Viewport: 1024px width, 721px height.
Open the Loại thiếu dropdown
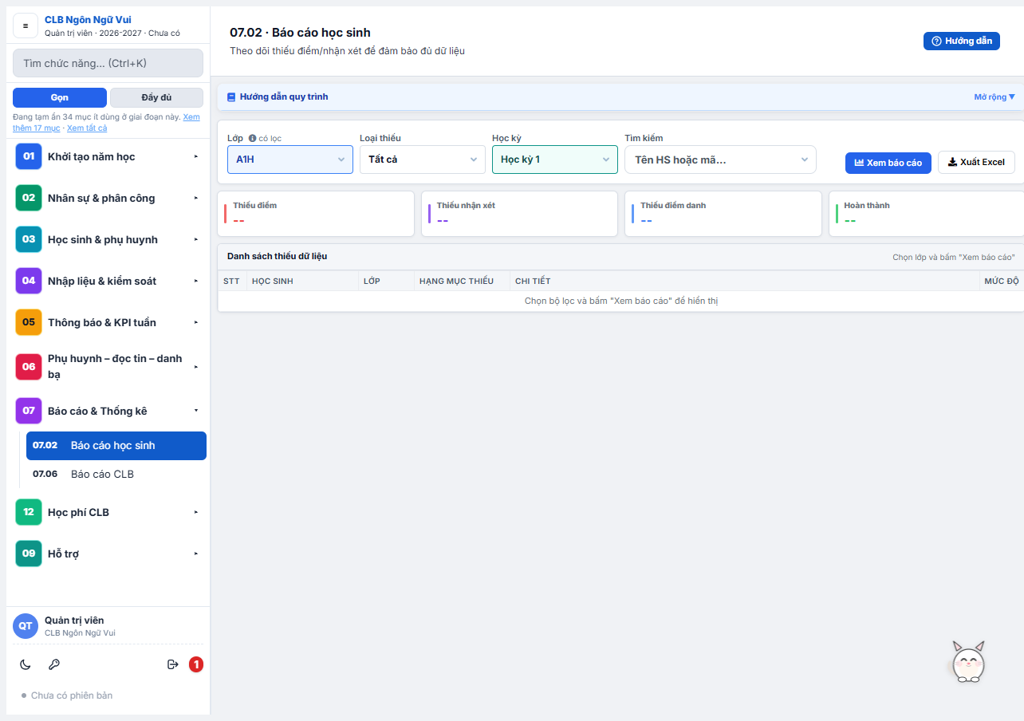point(423,160)
